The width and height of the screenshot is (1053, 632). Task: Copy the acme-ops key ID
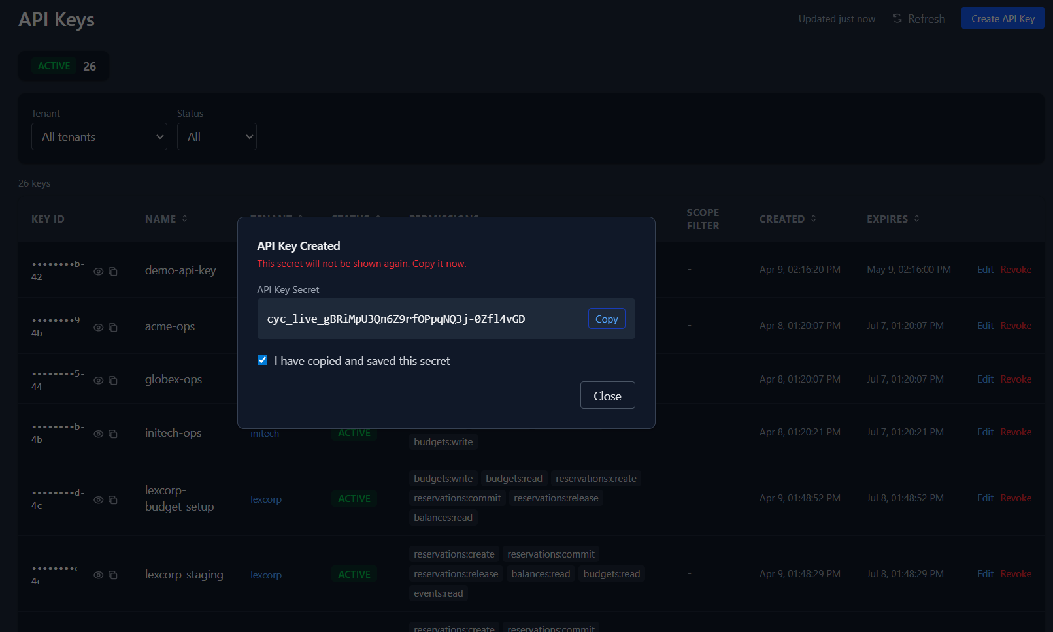[113, 327]
